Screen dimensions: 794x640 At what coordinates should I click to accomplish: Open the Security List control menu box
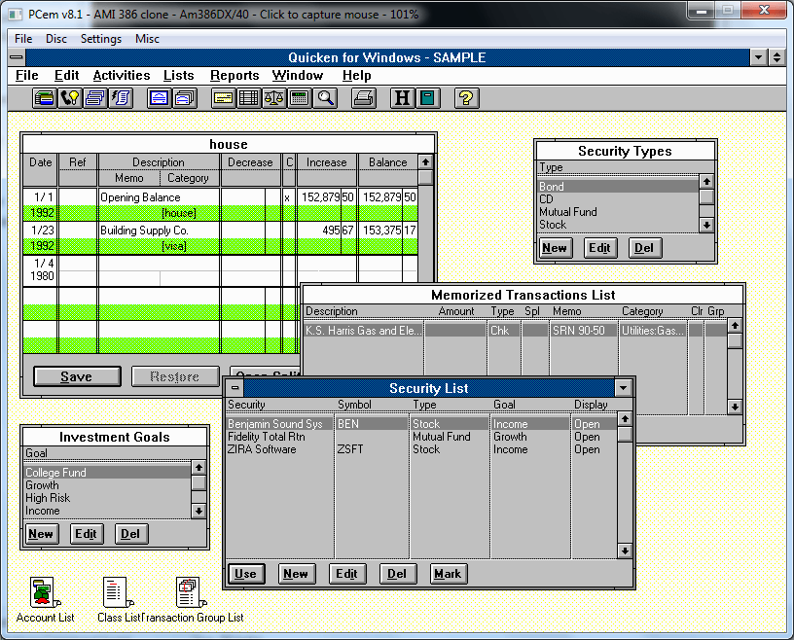(x=235, y=388)
